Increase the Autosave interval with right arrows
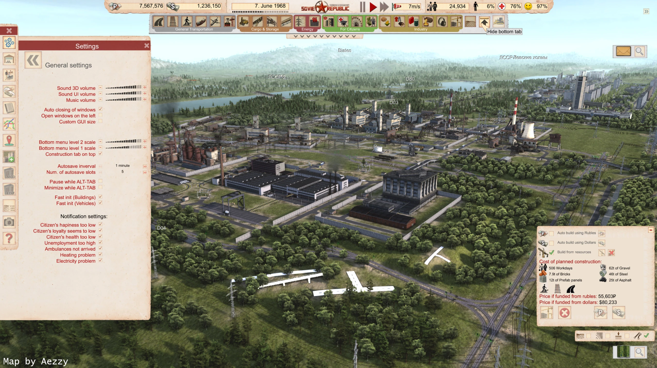This screenshot has height=368, width=657. [x=145, y=166]
